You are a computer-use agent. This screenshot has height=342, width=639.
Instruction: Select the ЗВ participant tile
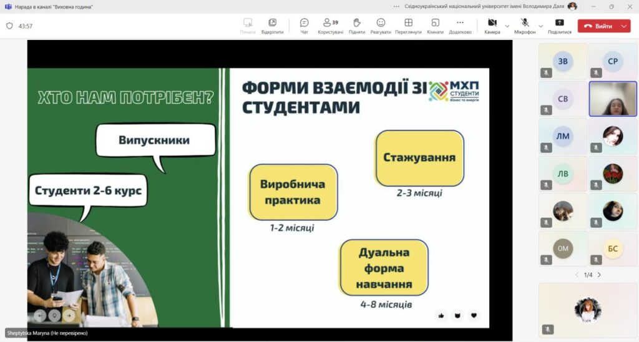click(563, 61)
